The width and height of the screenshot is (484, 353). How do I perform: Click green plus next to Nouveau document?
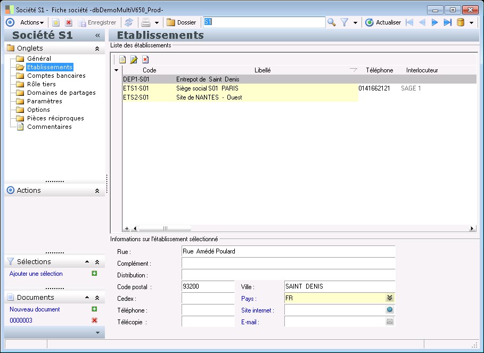[94, 309]
